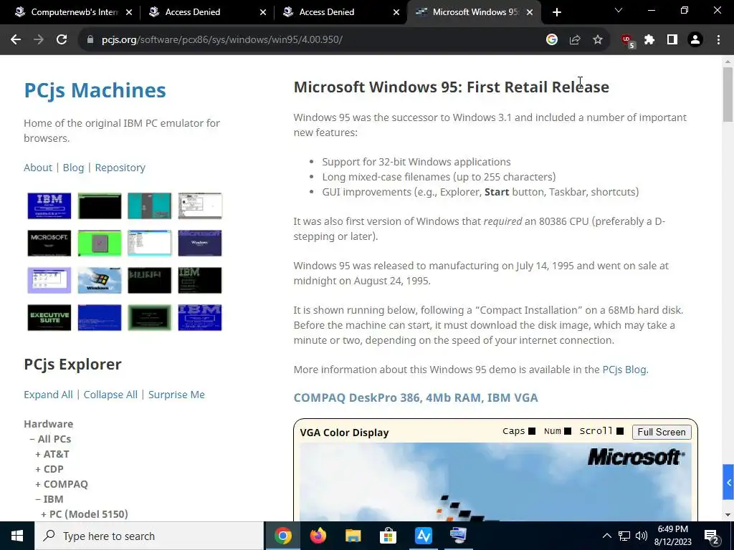This screenshot has width=734, height=550.
Task: Open the Repository link
Action: tap(120, 168)
